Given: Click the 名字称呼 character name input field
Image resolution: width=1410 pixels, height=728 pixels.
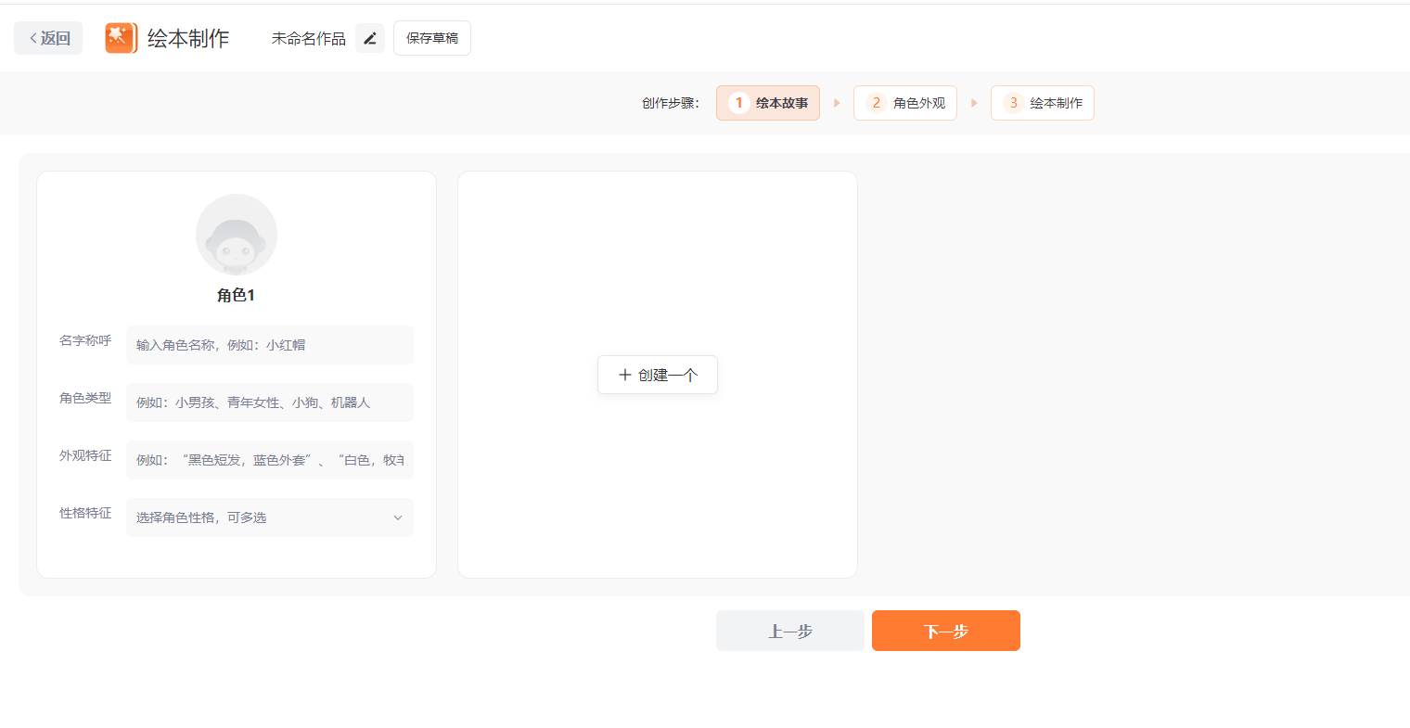Looking at the screenshot, I should (269, 344).
